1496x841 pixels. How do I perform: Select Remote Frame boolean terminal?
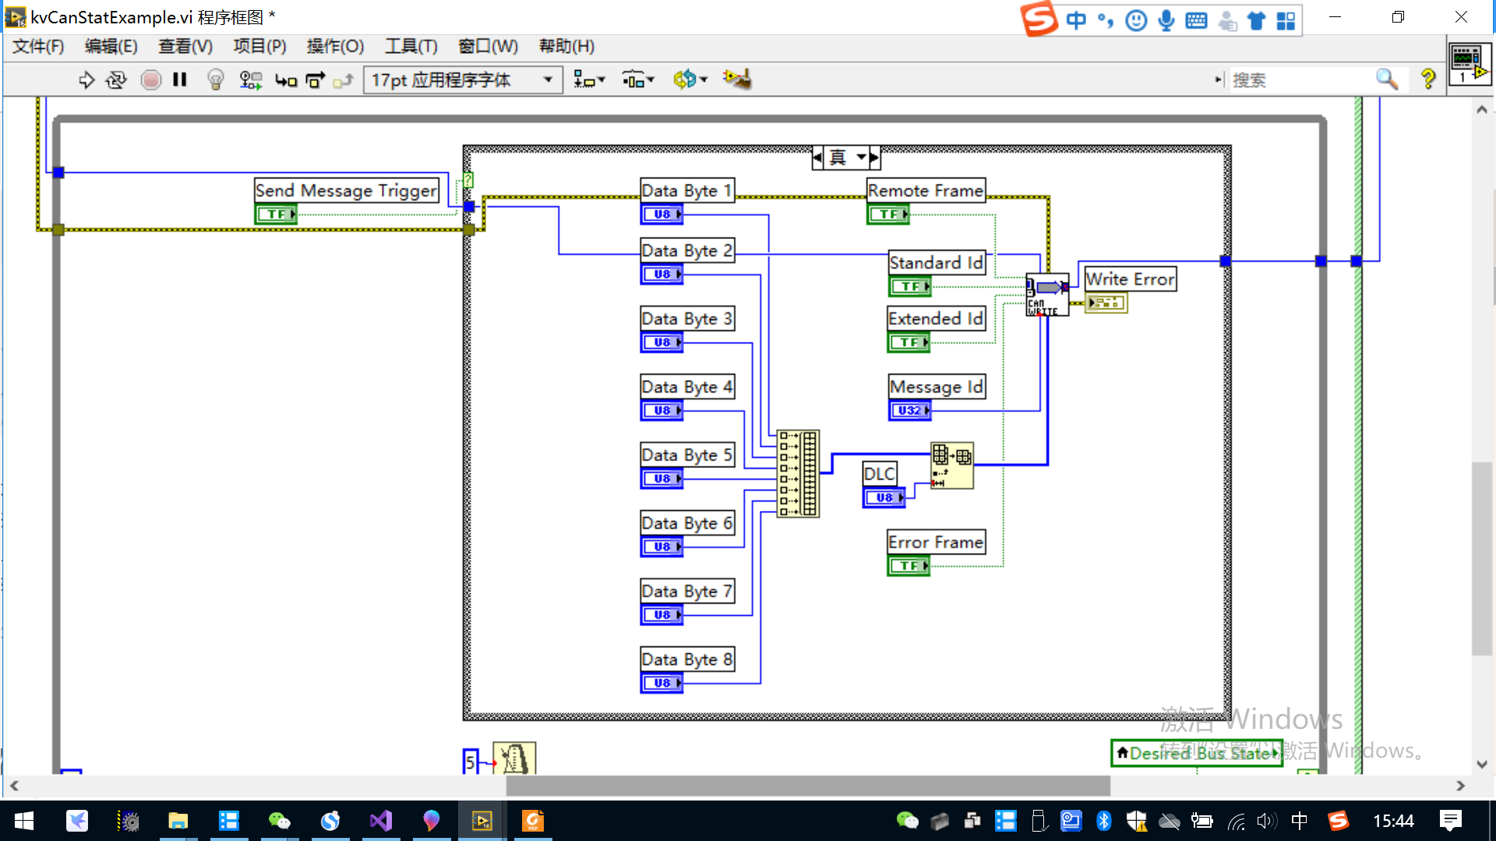(888, 214)
